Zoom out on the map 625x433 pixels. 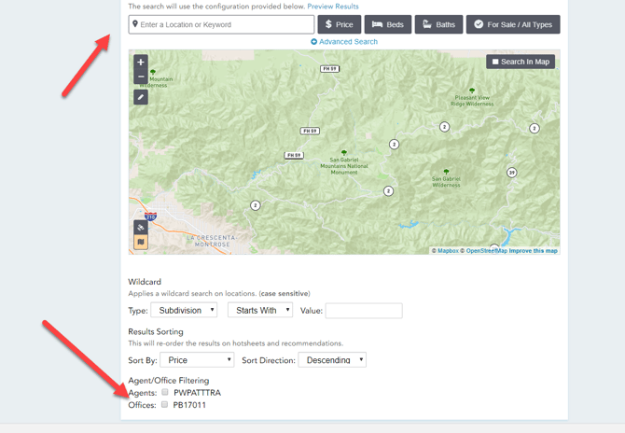pyautogui.click(x=141, y=77)
